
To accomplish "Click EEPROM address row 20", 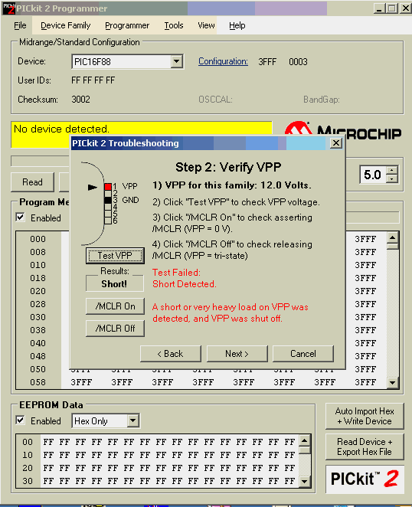I will point(28,468).
